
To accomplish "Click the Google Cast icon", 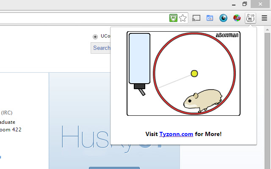I will coord(196,18).
